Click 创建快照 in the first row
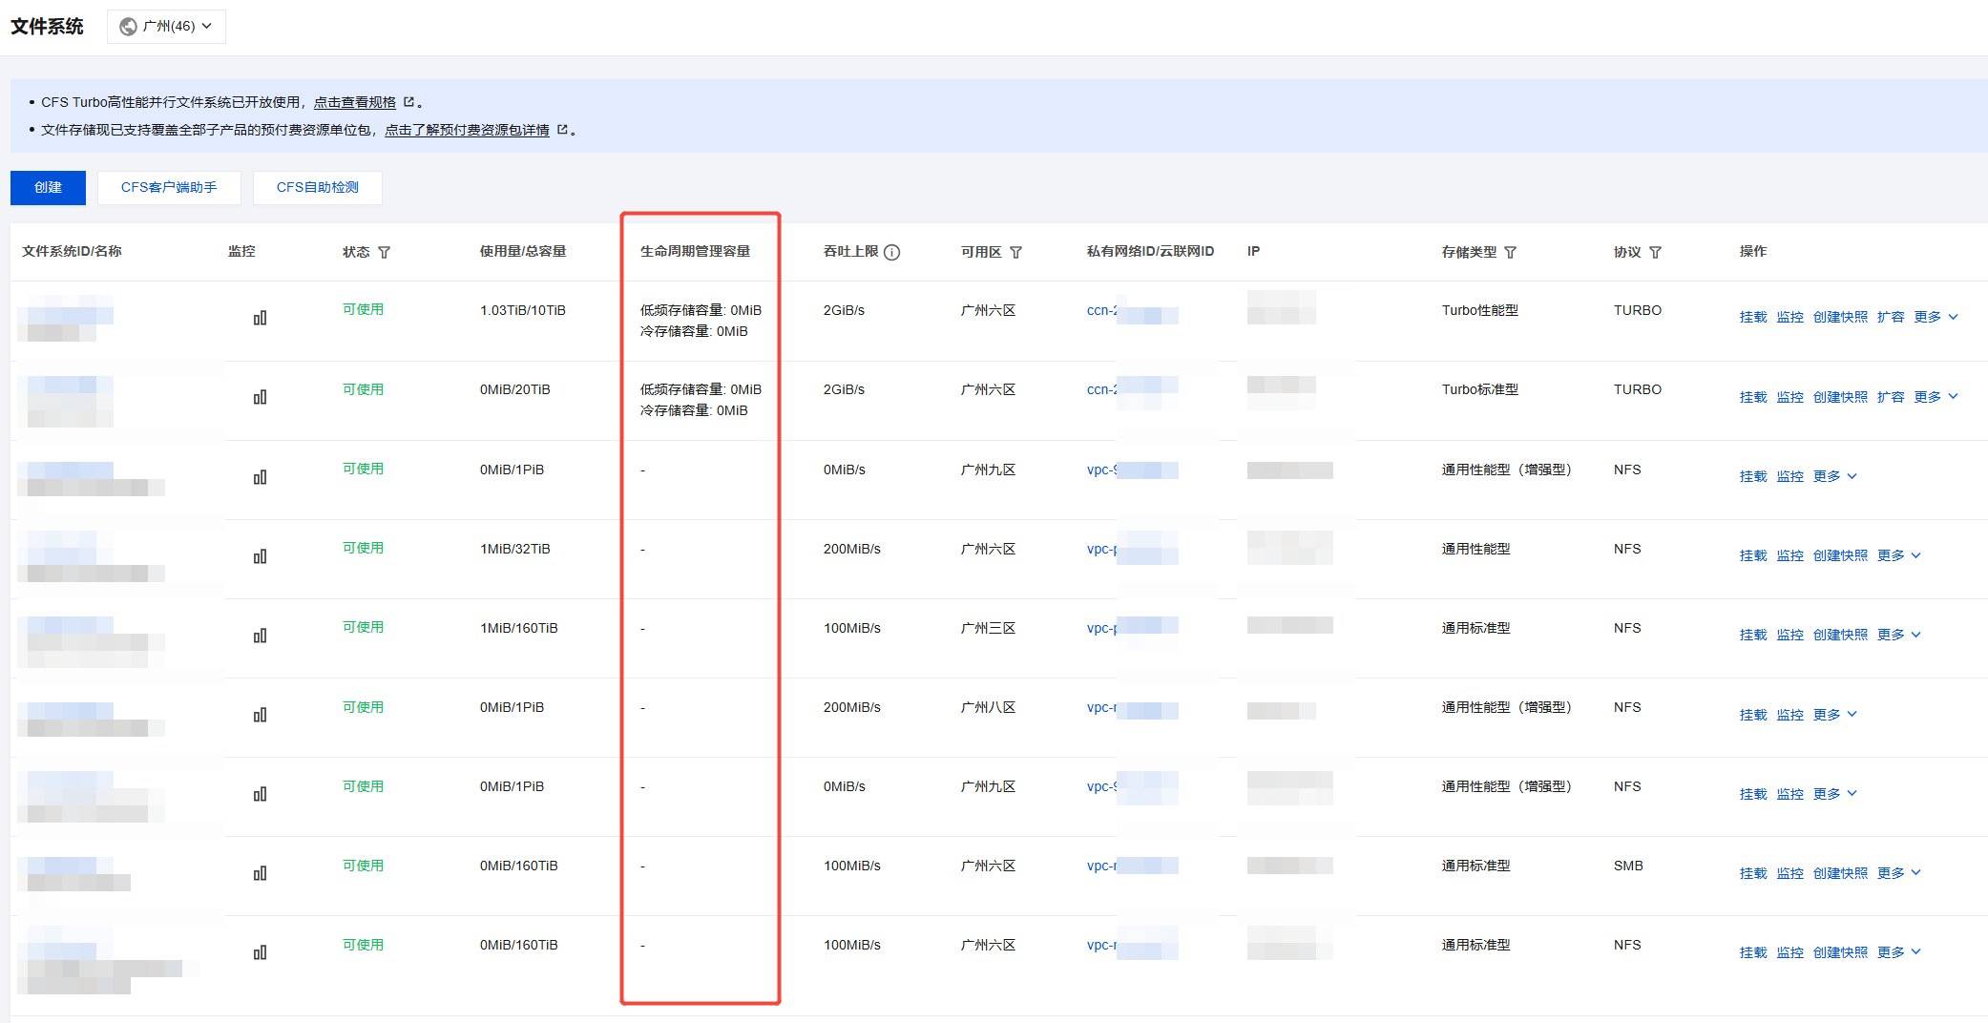The width and height of the screenshot is (1988, 1023). click(1840, 317)
